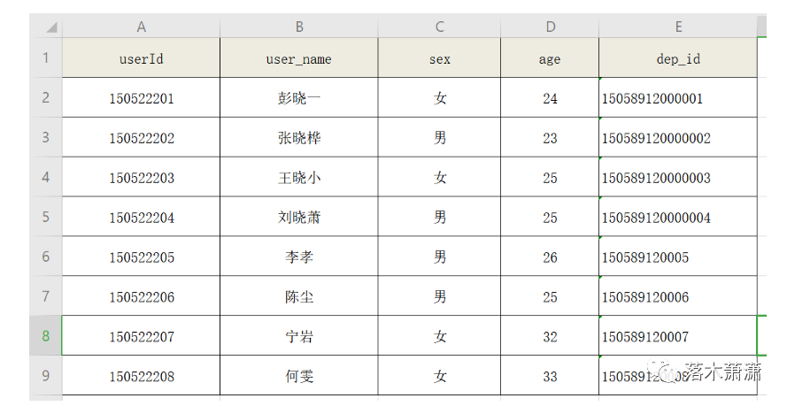Select row 5 header
Screen dimensions: 787x406
46,217
